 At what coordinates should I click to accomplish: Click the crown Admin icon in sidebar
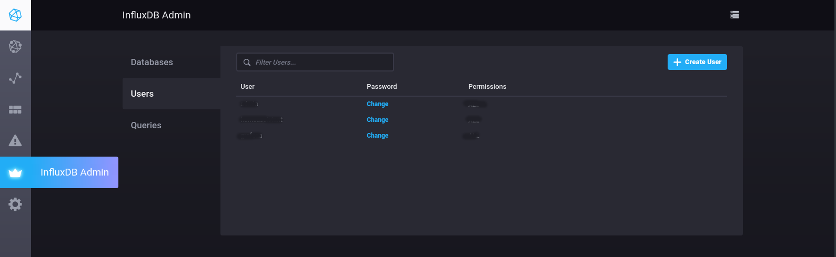pos(15,173)
